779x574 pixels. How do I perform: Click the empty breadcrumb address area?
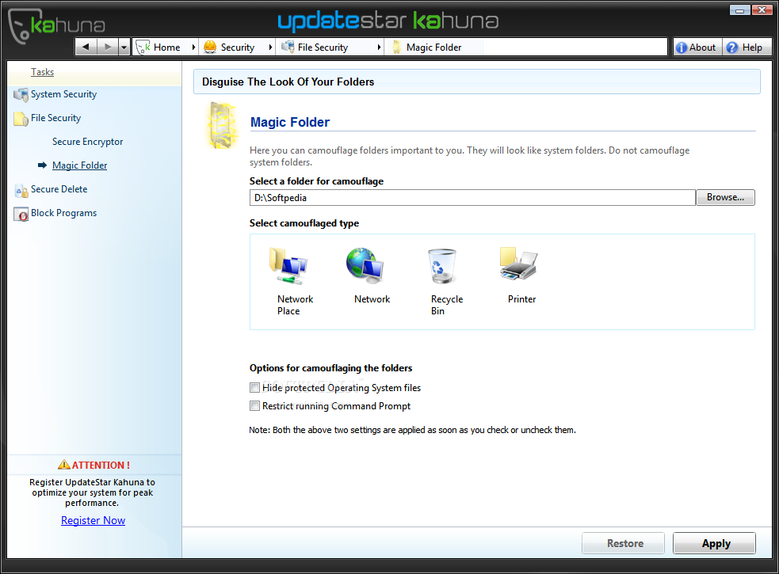575,48
